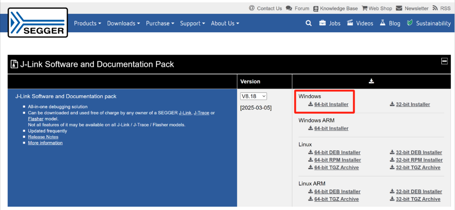Click download icon beside Windows 64-bit Installer
The width and height of the screenshot is (455, 210).
point(310,104)
